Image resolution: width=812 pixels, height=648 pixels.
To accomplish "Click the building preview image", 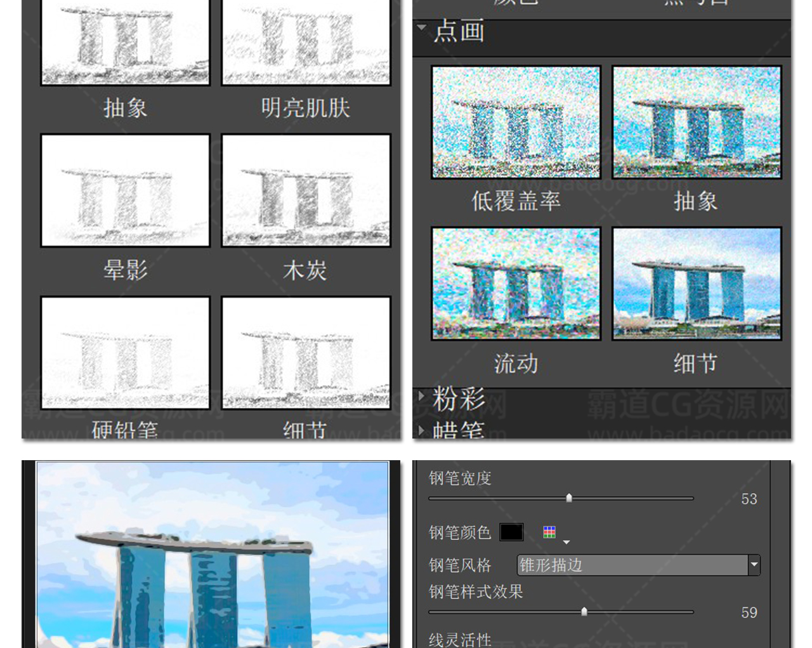I will click(x=213, y=554).
